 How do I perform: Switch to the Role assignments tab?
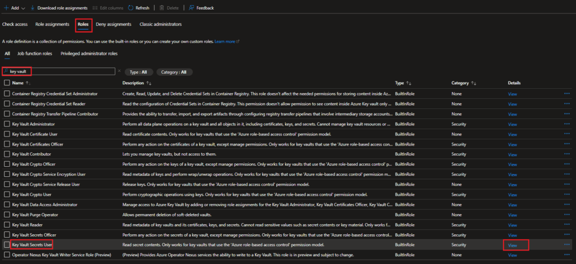tap(52, 24)
